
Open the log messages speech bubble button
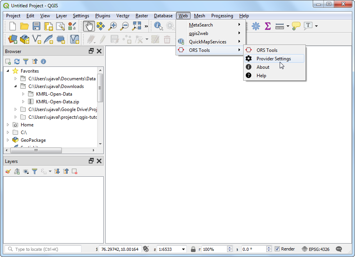[338, 249]
